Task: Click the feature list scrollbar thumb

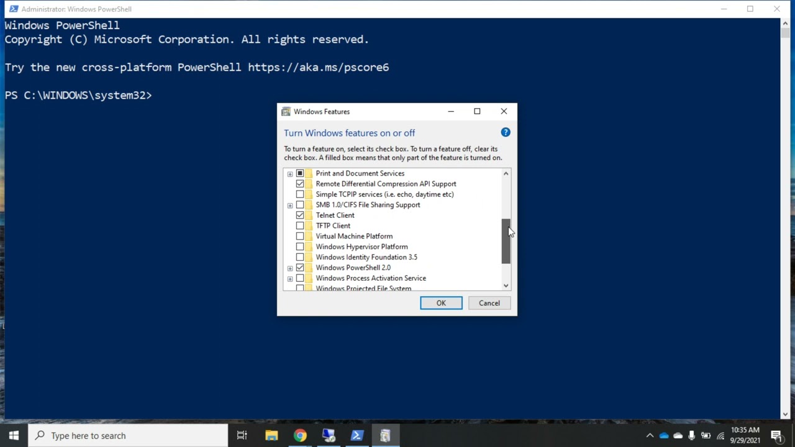Action: point(506,241)
